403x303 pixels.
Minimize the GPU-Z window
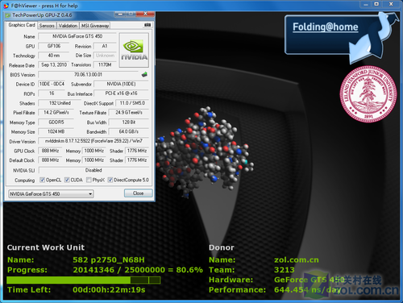120,14
